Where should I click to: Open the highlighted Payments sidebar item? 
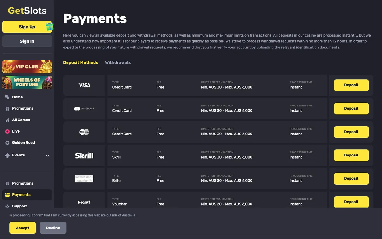coord(27,195)
